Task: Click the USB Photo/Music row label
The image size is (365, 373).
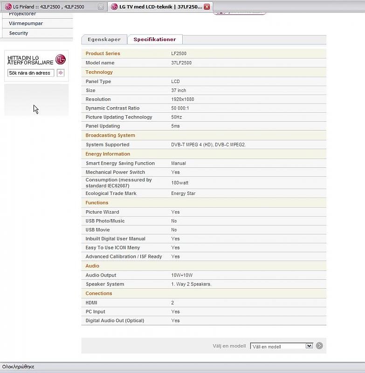Action: pos(105,221)
